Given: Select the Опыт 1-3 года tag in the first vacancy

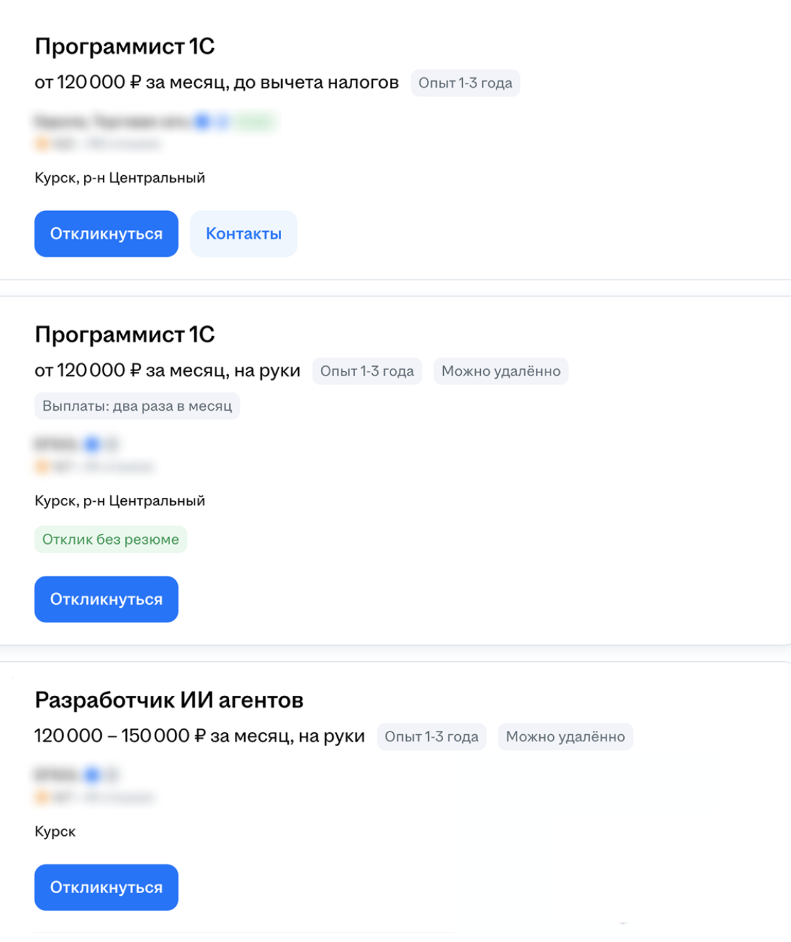Looking at the screenshot, I should pyautogui.click(x=465, y=82).
